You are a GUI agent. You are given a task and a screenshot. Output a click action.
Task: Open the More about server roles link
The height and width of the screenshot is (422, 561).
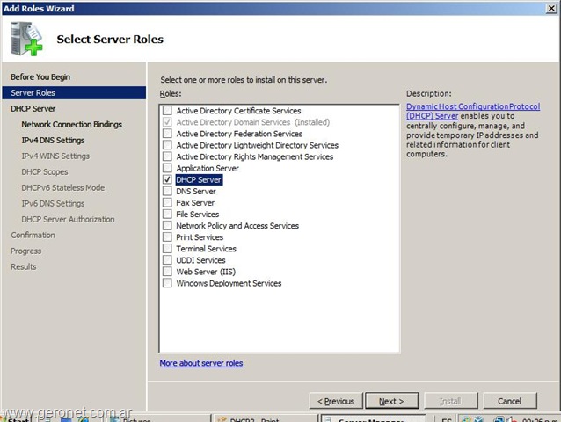[x=201, y=363]
